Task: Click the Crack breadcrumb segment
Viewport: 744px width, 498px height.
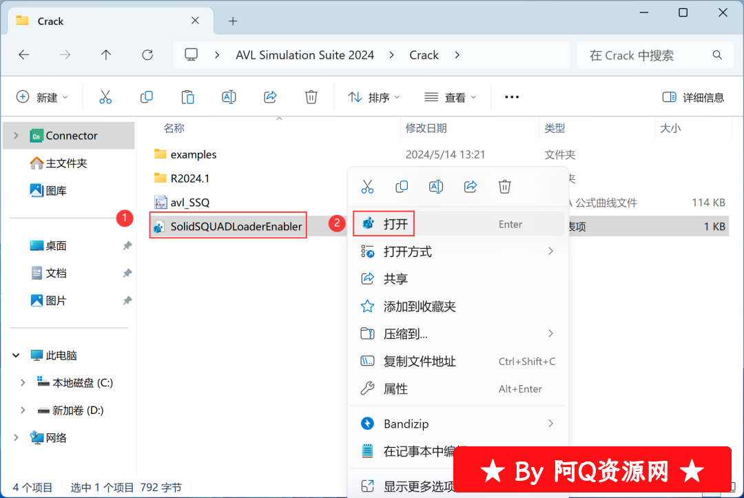Action: (424, 55)
